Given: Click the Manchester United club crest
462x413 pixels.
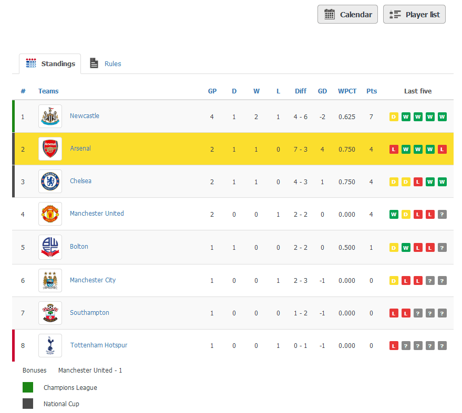Looking at the screenshot, I should 50,214.
